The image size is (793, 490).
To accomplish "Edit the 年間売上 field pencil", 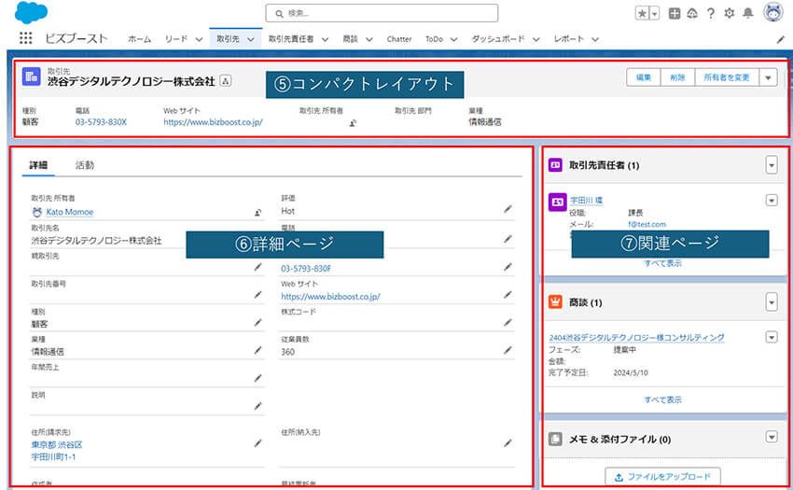I will [257, 378].
